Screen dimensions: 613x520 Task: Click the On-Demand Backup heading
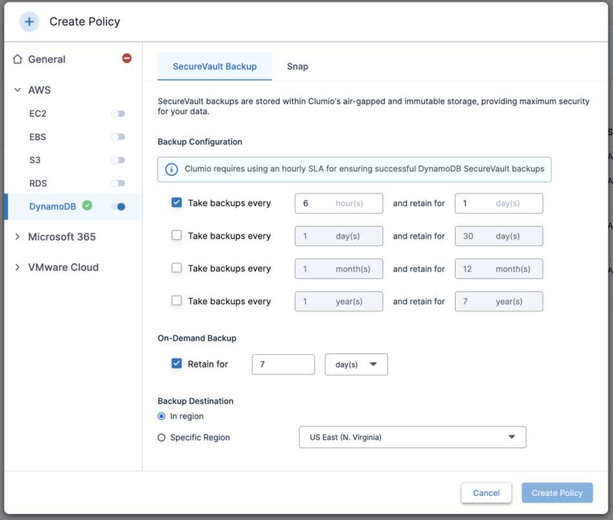[x=197, y=338]
